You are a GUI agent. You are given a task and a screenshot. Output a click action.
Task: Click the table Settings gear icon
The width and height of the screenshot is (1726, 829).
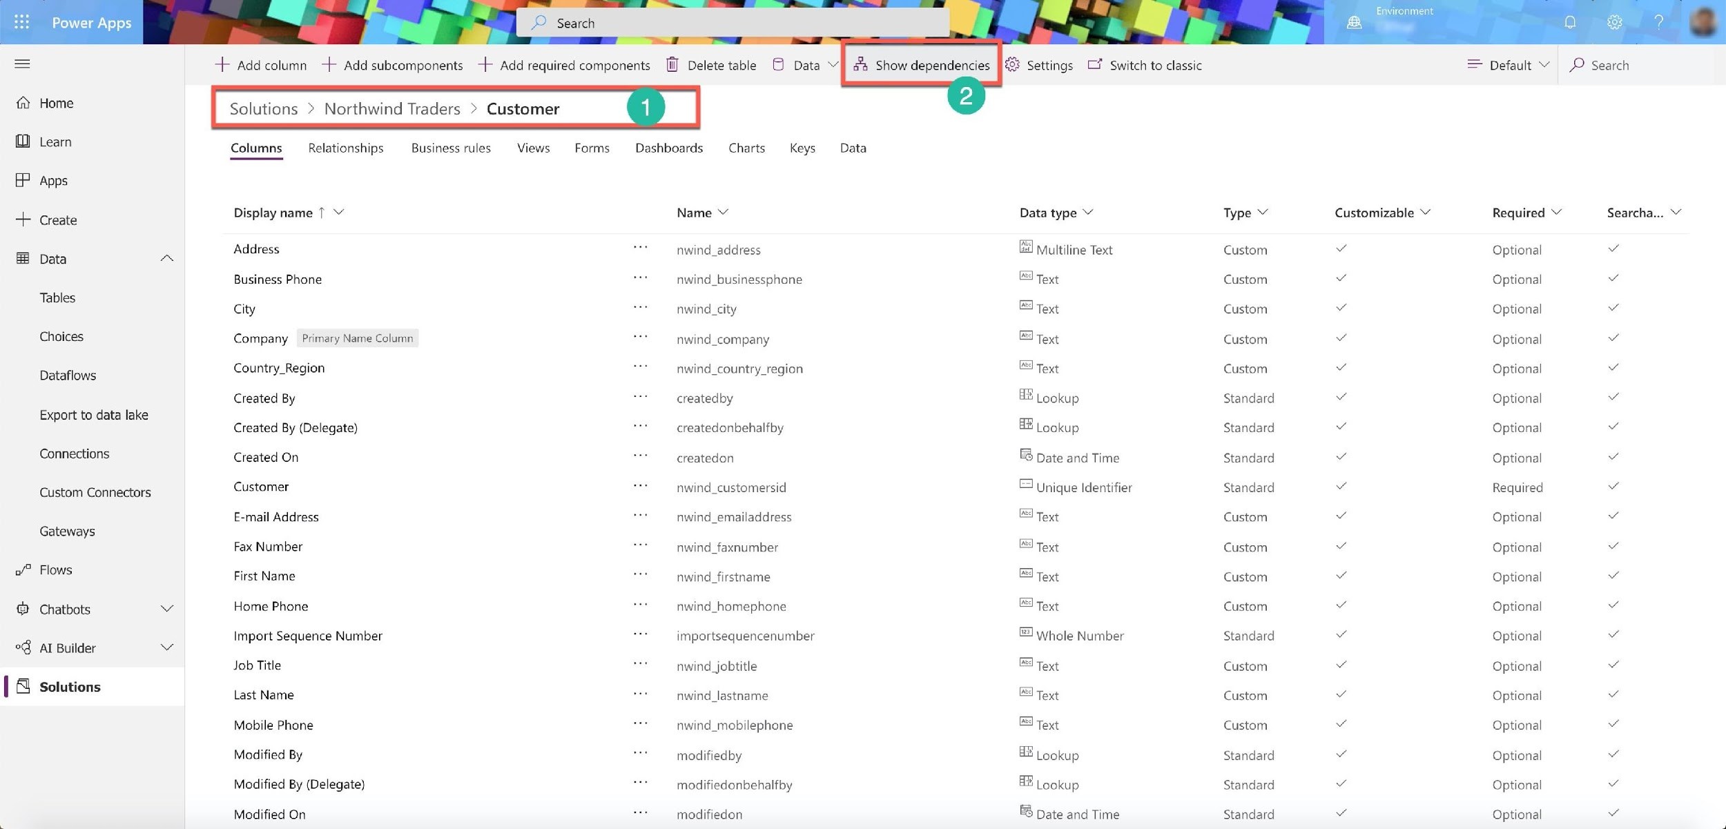[1012, 64]
